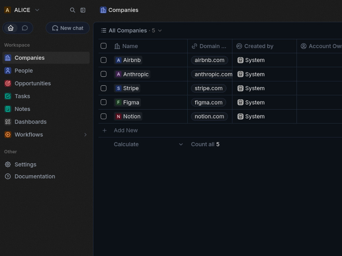Select the Anthropic row checkbox
The image size is (342, 256).
click(104, 74)
